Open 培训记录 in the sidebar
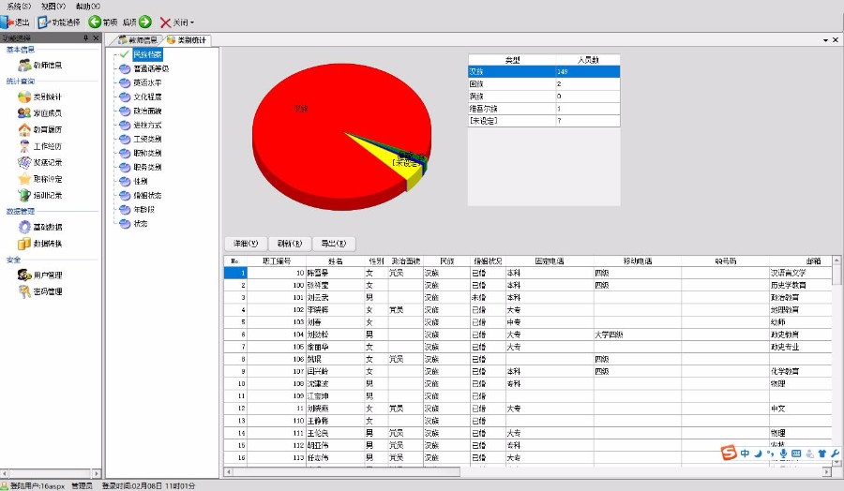 pyautogui.click(x=39, y=195)
